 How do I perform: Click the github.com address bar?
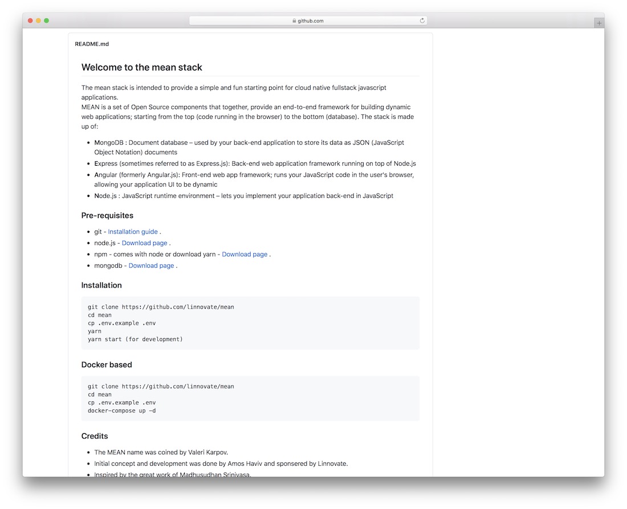tap(308, 20)
